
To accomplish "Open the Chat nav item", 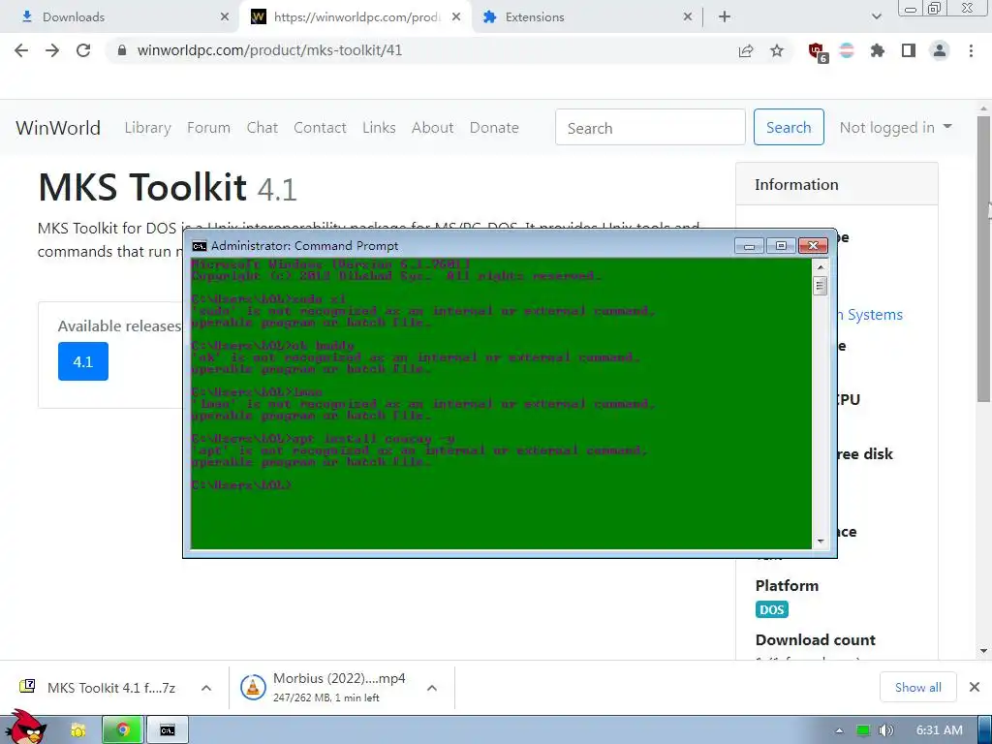I will pos(262,128).
